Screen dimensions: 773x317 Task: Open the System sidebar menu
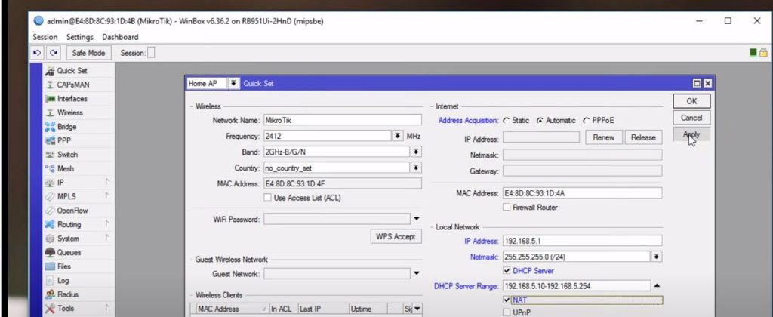(x=67, y=238)
